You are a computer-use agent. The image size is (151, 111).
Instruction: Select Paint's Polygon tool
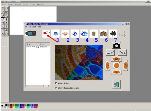(x=6, y=30)
